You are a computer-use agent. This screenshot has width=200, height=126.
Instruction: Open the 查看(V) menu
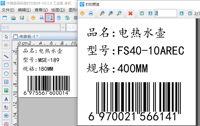click(x=41, y=10)
